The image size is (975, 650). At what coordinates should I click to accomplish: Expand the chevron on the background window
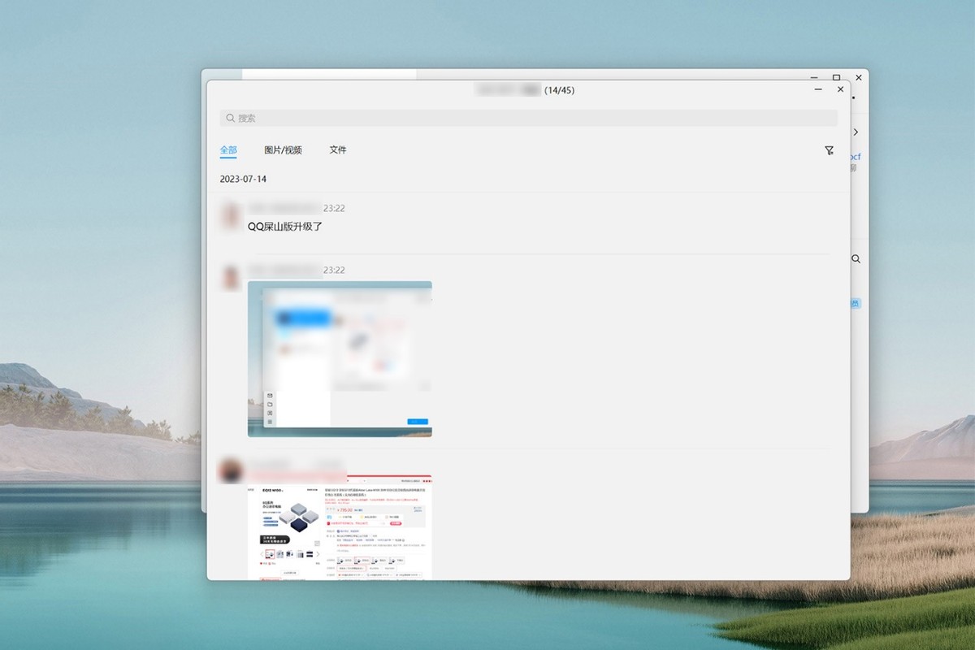click(856, 131)
